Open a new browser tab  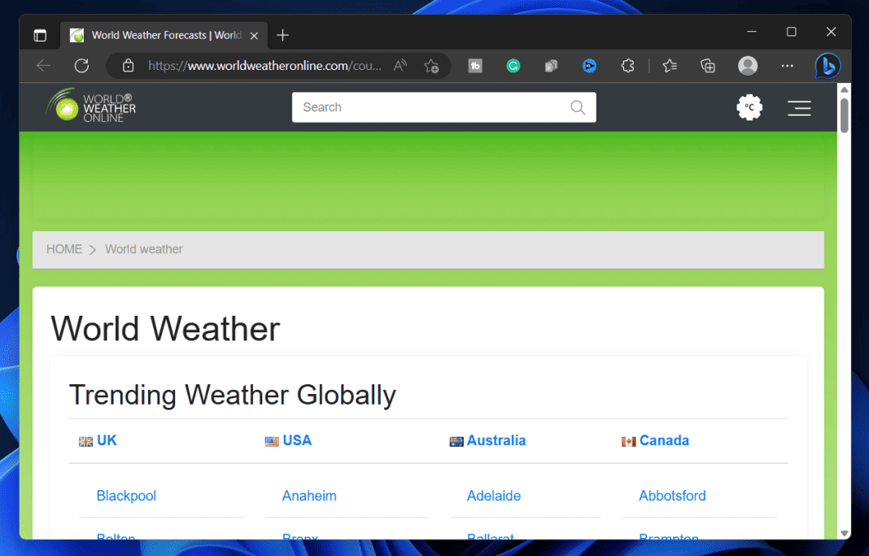(x=282, y=35)
